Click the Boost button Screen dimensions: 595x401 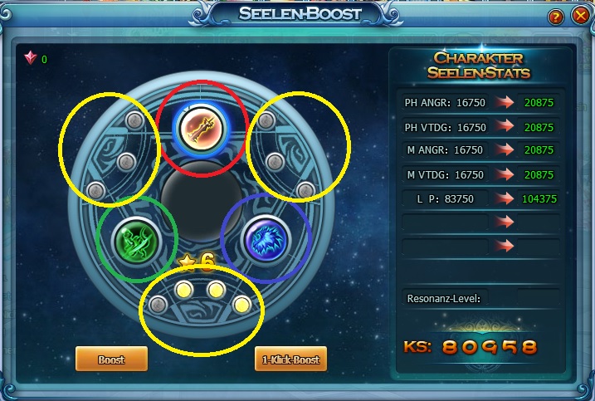pos(111,359)
